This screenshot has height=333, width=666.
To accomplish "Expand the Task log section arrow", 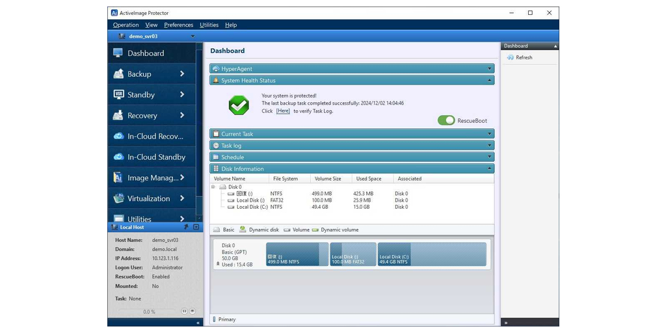I will click(490, 145).
